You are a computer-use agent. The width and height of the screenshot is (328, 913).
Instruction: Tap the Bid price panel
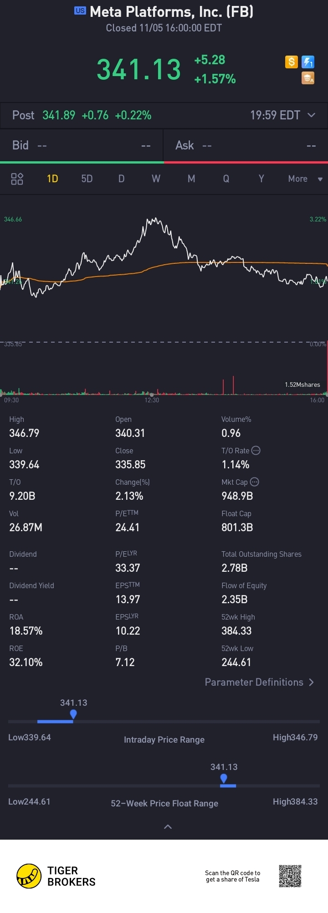coord(82,145)
